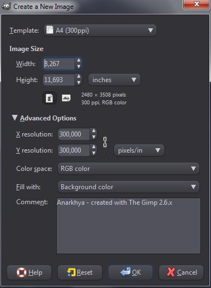The width and height of the screenshot is (211, 288).
Task: Open the inches size unit dropdown
Action: click(114, 80)
